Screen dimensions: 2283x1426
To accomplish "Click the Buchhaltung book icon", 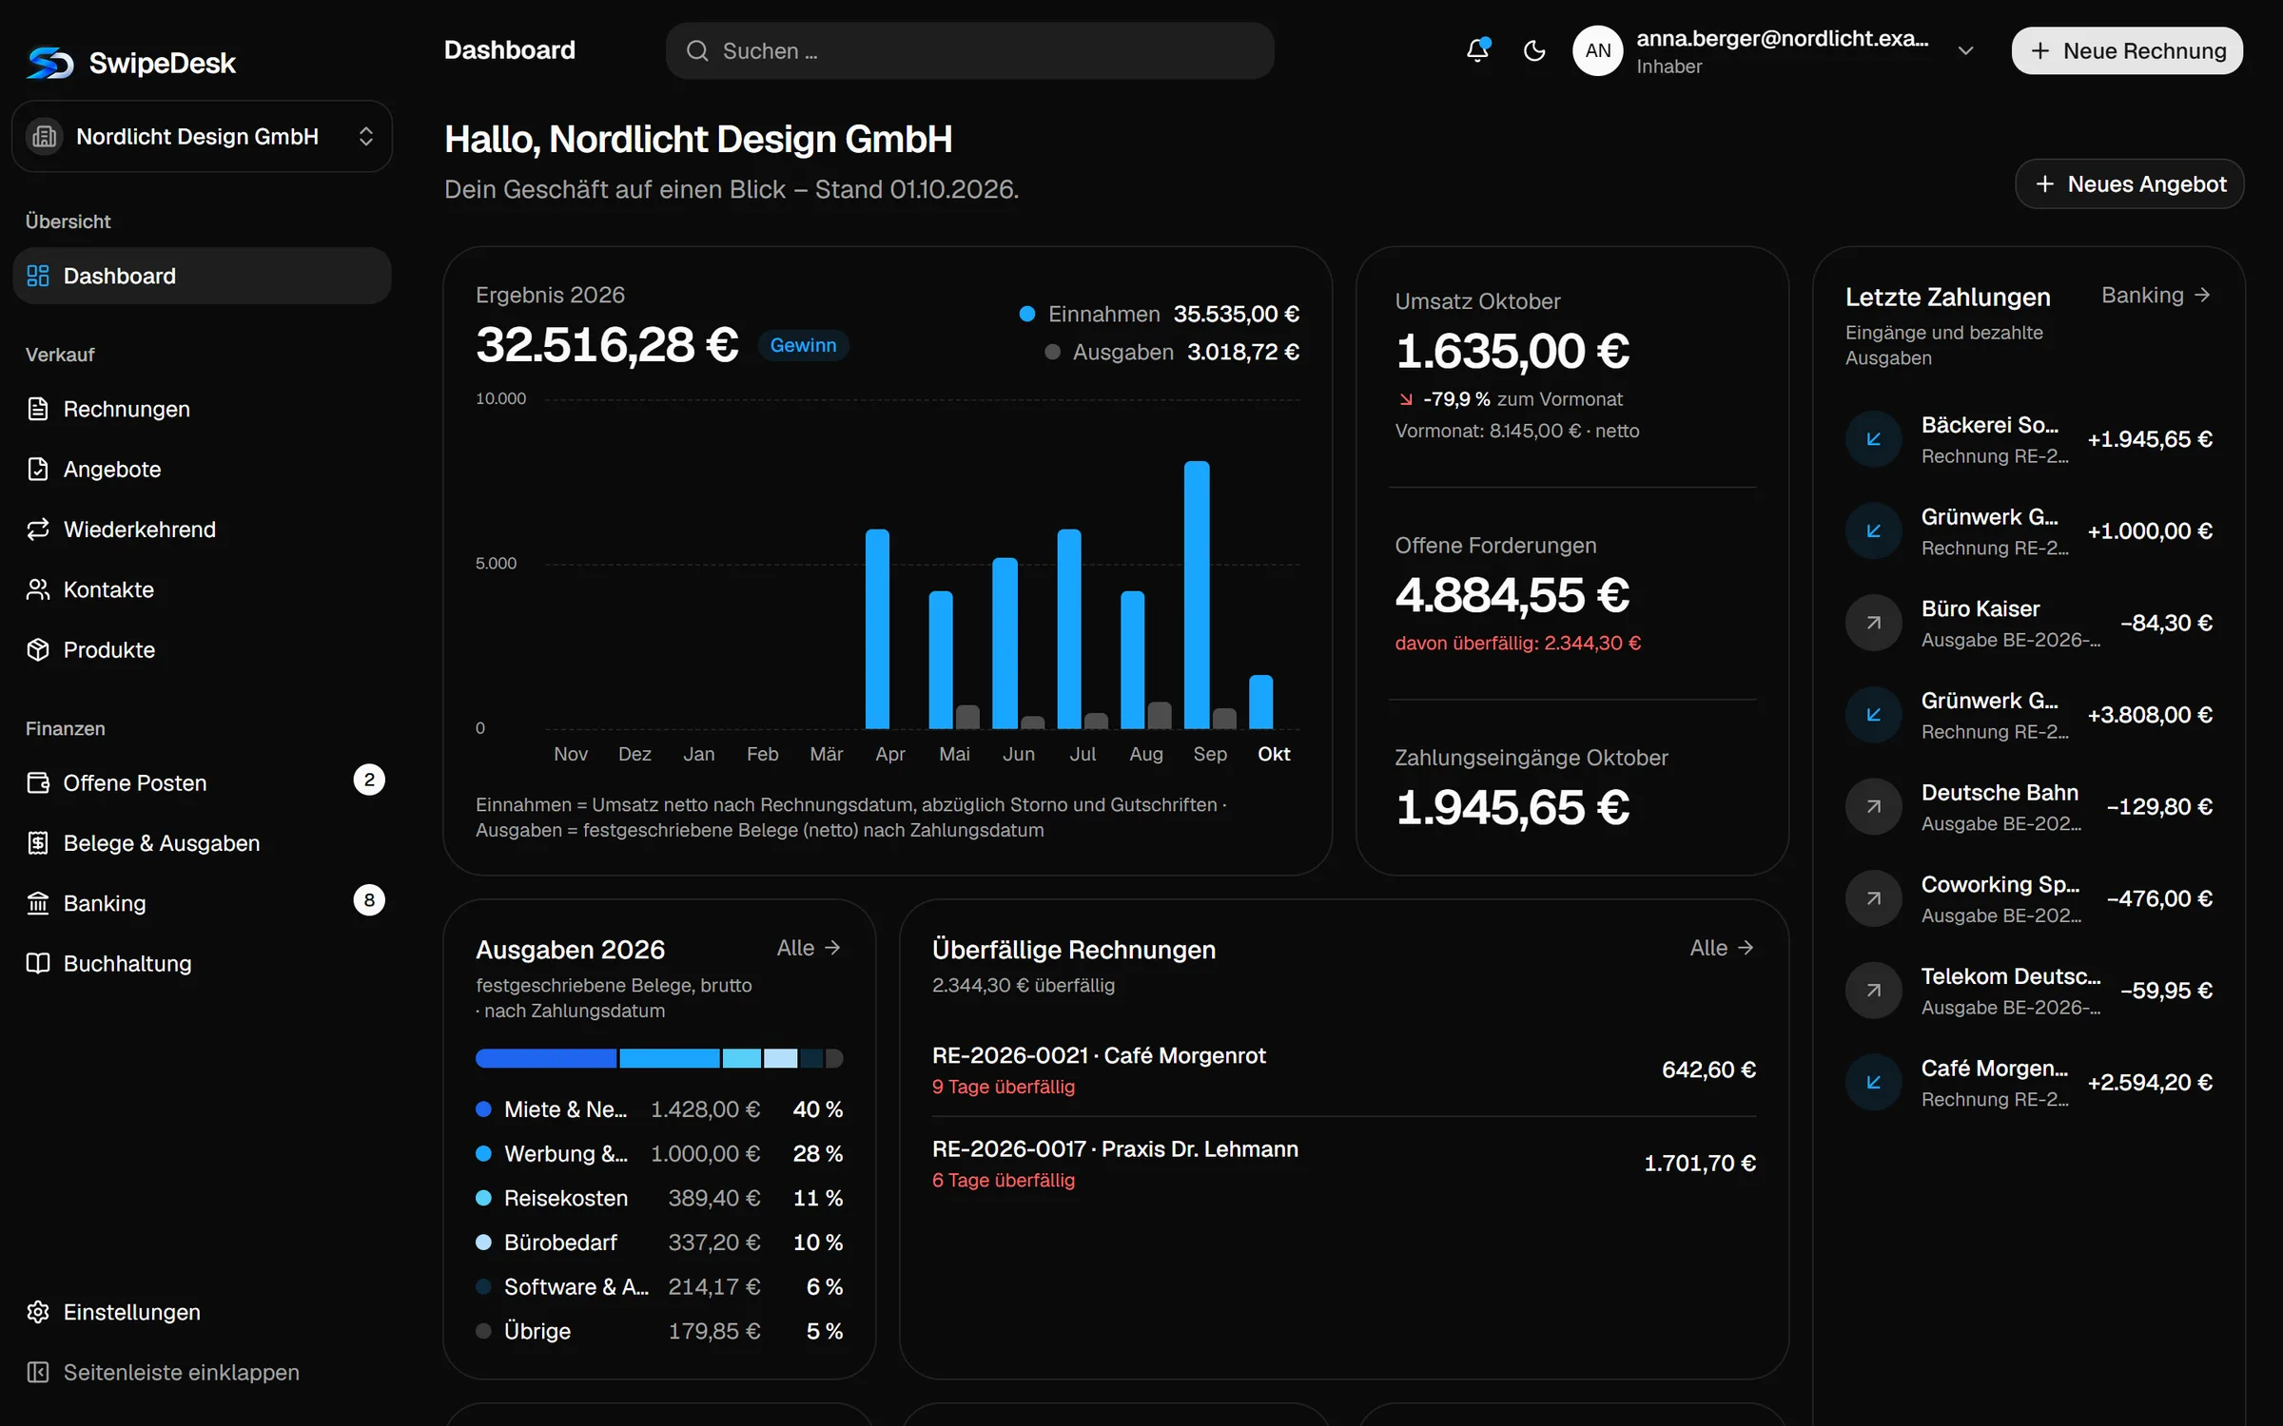I will 38,963.
